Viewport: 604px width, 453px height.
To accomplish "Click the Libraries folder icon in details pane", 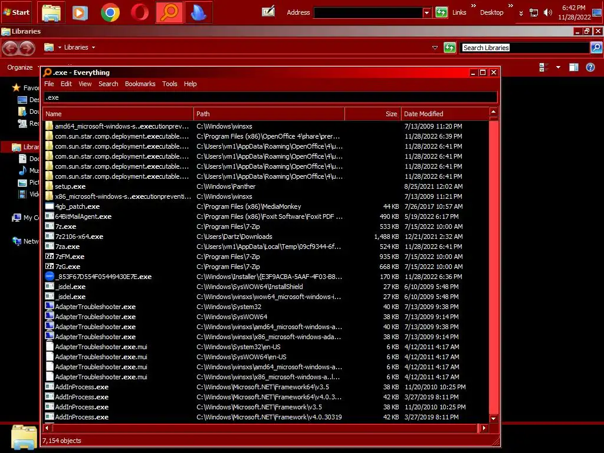I will [x=24, y=437].
